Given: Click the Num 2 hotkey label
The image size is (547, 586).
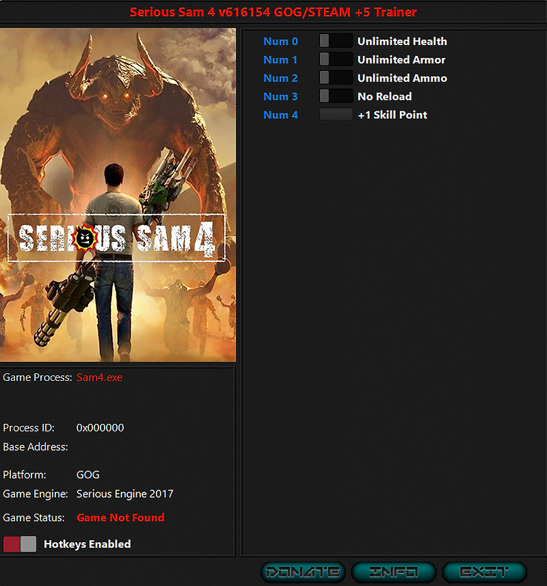Looking at the screenshot, I should click(x=280, y=78).
